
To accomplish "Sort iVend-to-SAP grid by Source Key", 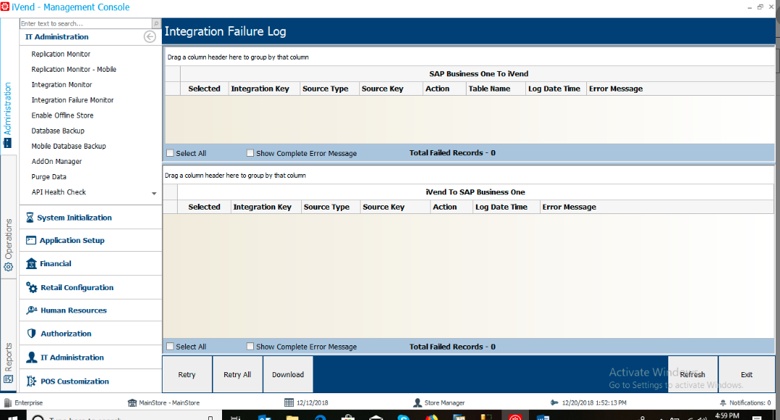I will [395, 207].
